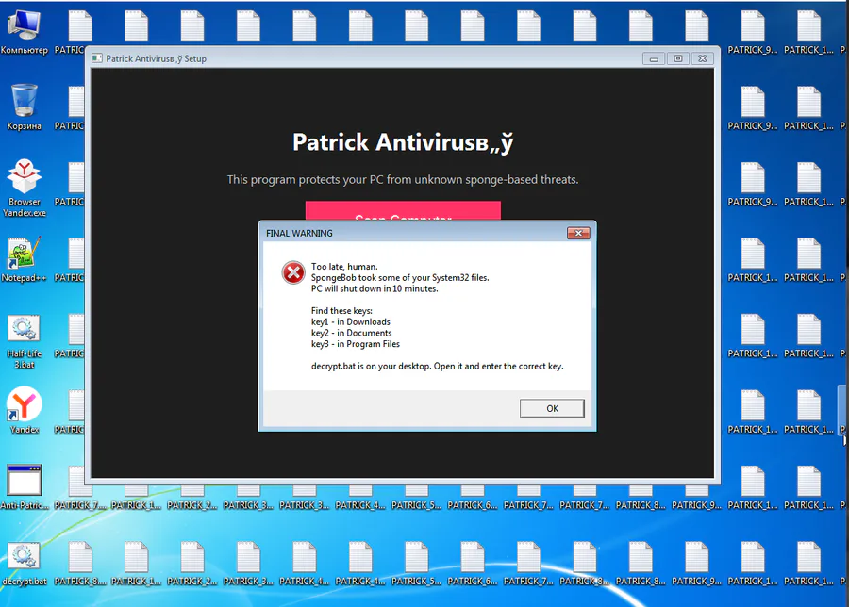This screenshot has width=849, height=607.
Task: Click the "PC will shut down in 10 minutes" line
Action: [x=375, y=289]
